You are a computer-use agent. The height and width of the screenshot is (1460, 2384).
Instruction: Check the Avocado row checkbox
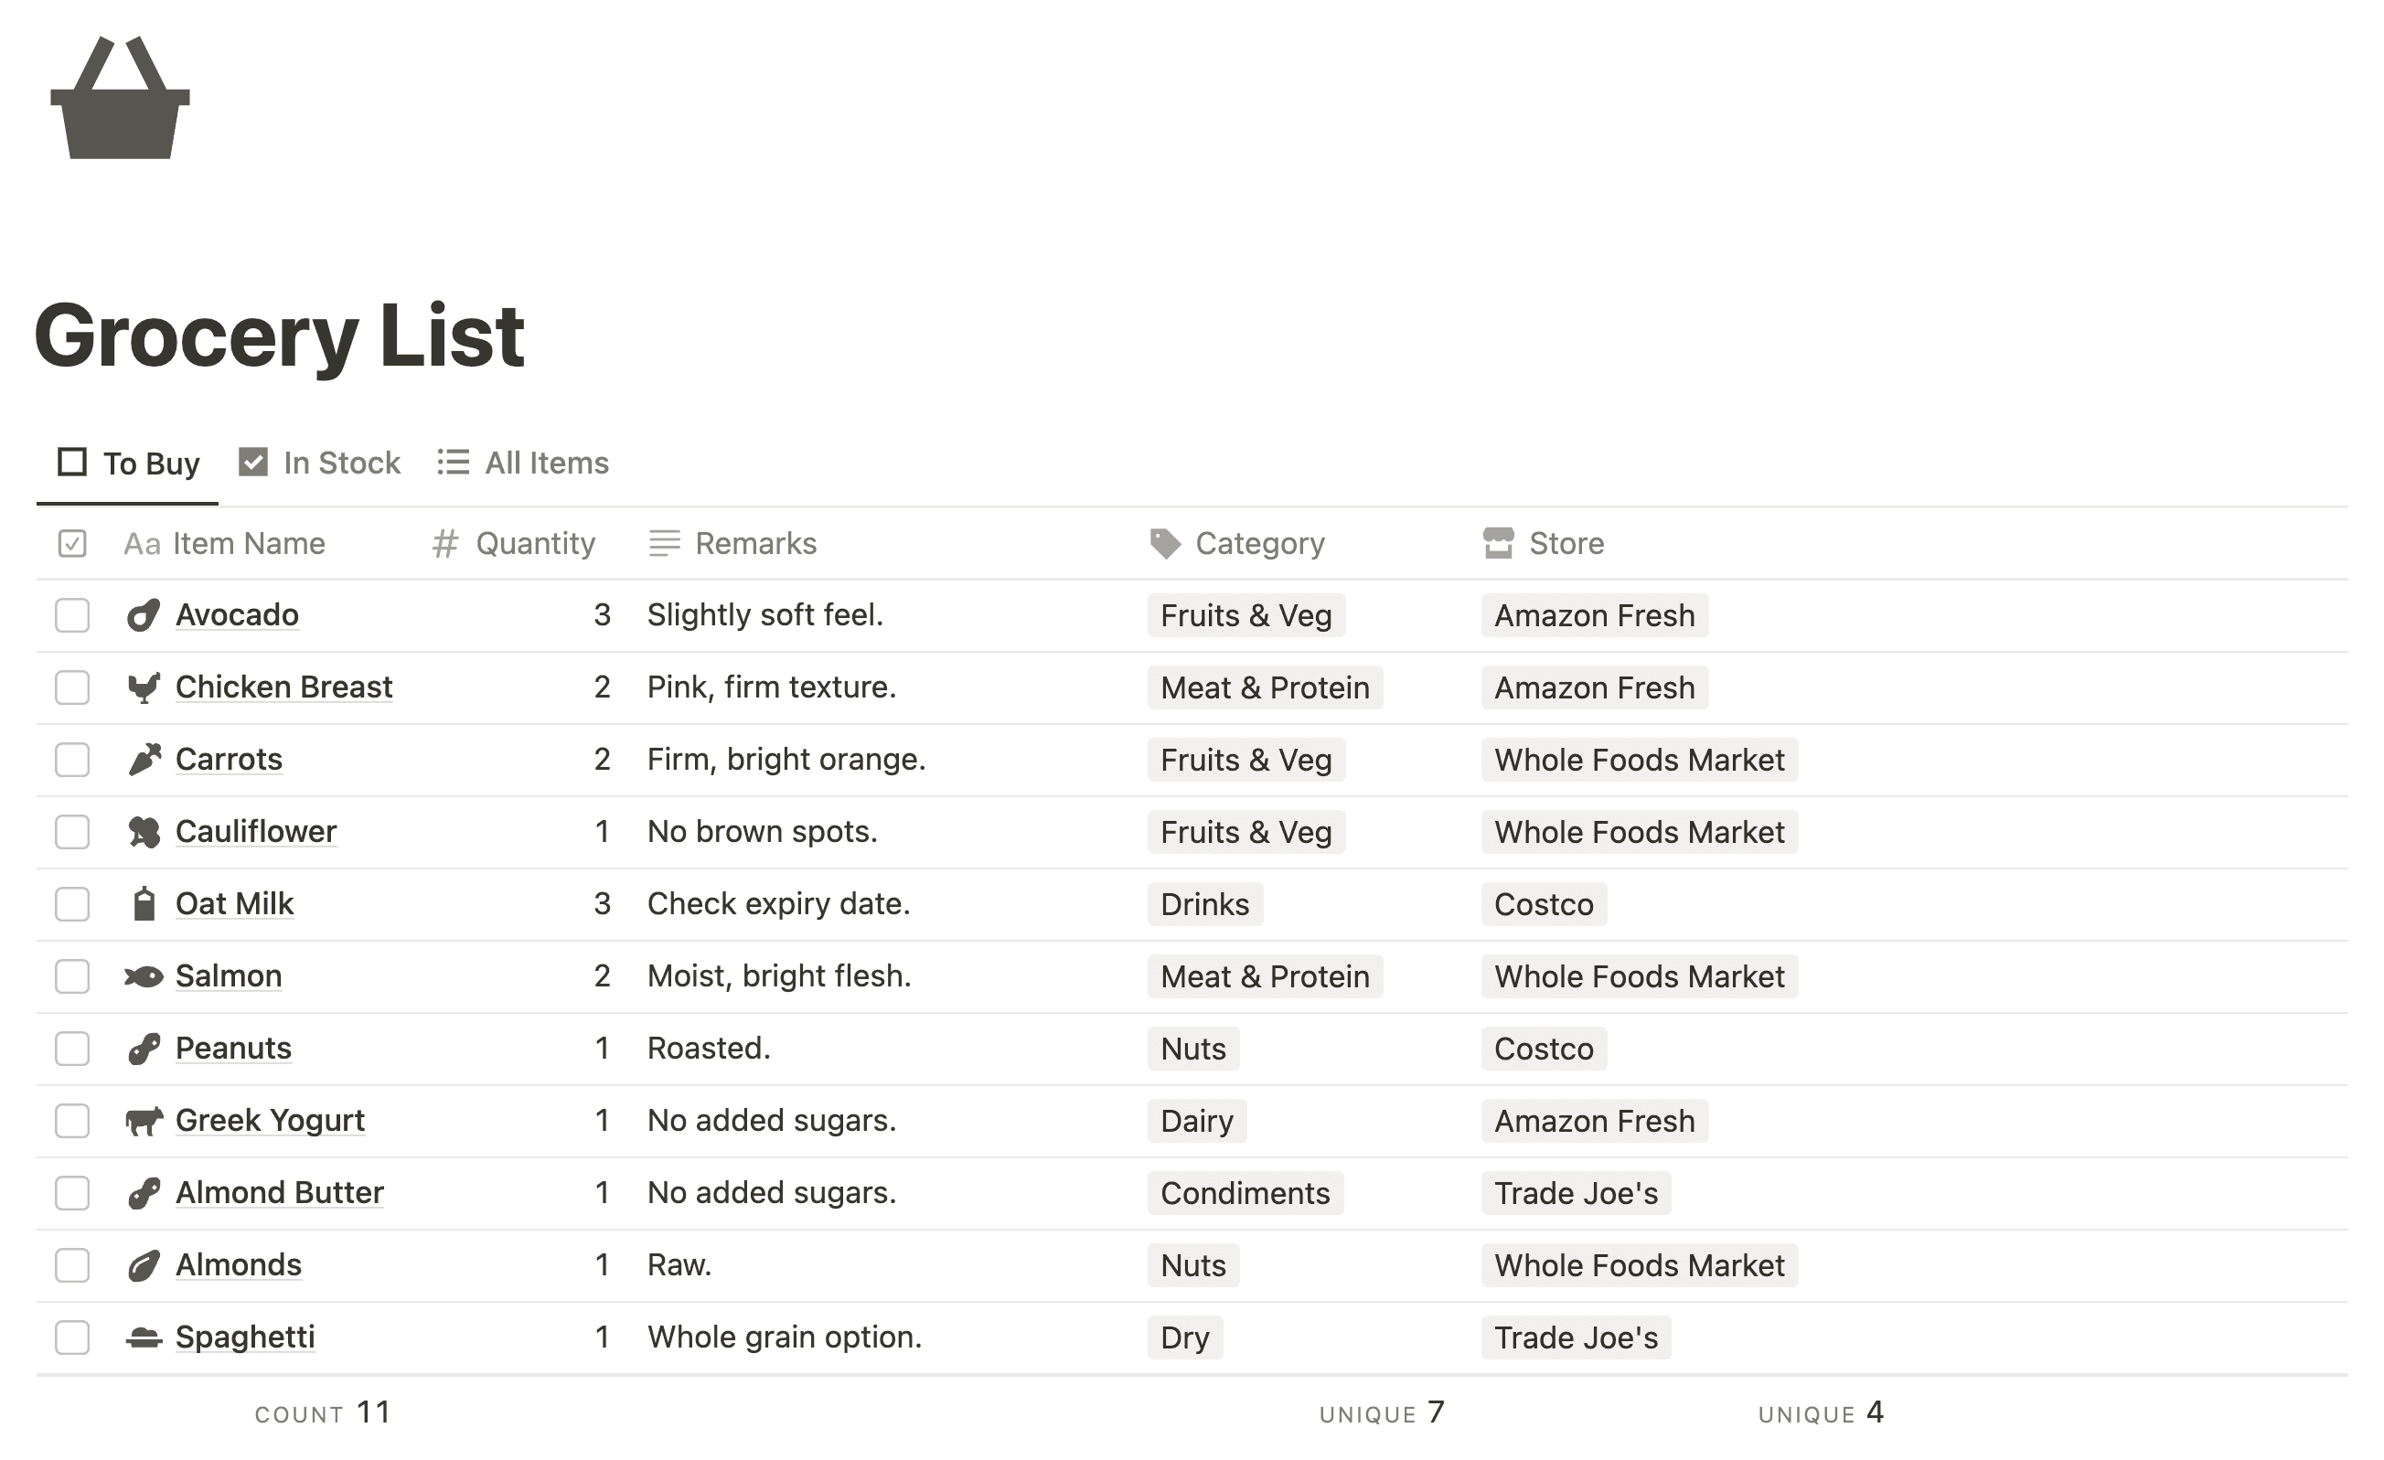pos(73,616)
